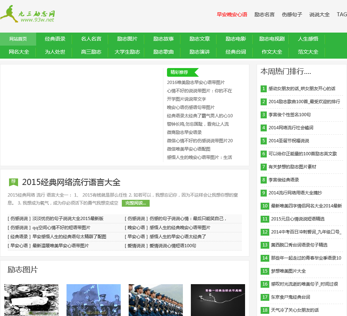The image size is (347, 316).
Task: Open the dark earphones image thumbnail
Action: click(x=218, y=300)
